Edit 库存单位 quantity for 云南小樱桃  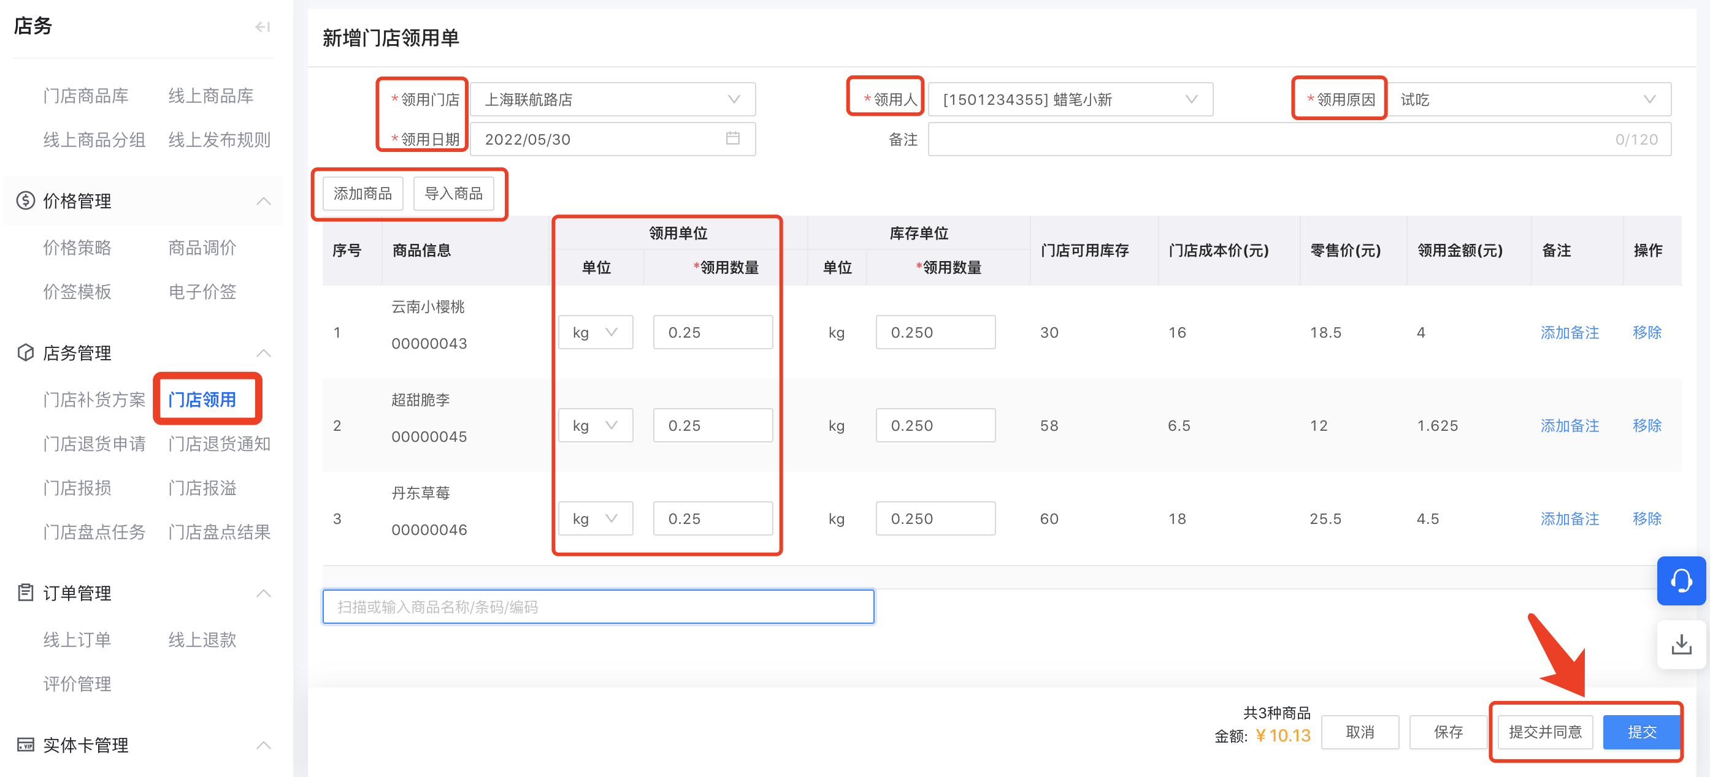point(935,332)
